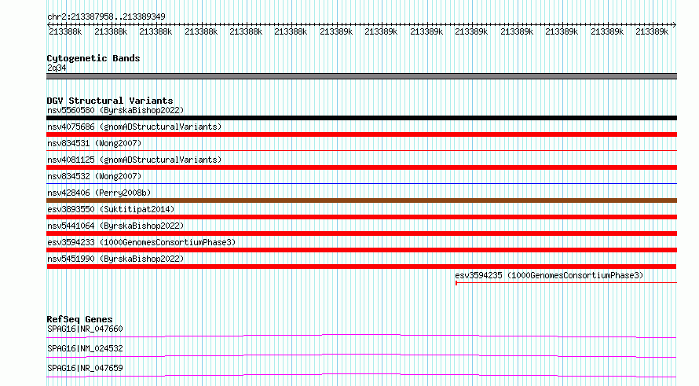
Task: Click the red bar under nsv5451990
Action: pos(361,267)
